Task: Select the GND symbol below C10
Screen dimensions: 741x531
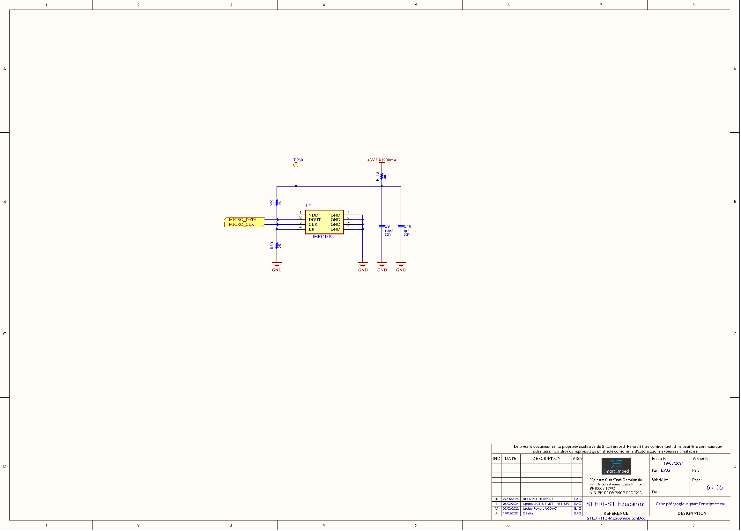Action: click(x=401, y=264)
